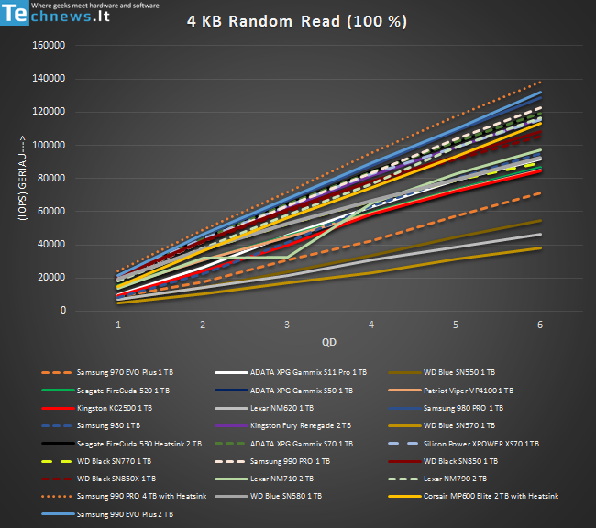Select the y-axis label 80000

(x=51, y=178)
